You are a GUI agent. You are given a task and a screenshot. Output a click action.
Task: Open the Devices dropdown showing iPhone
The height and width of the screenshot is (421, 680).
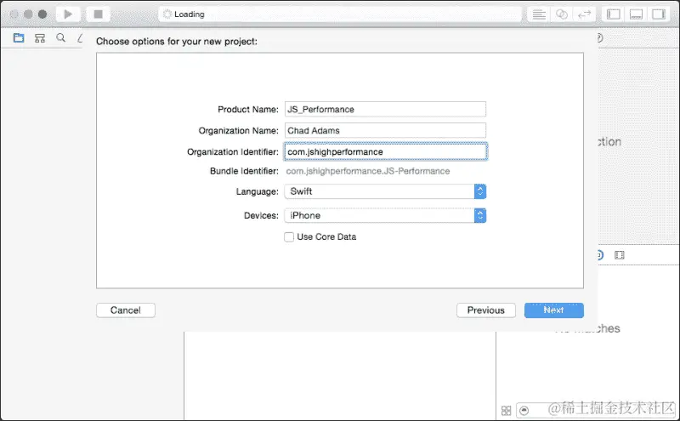(x=385, y=215)
